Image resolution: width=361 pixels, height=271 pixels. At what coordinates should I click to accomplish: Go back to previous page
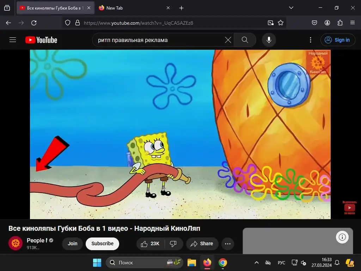[8, 23]
